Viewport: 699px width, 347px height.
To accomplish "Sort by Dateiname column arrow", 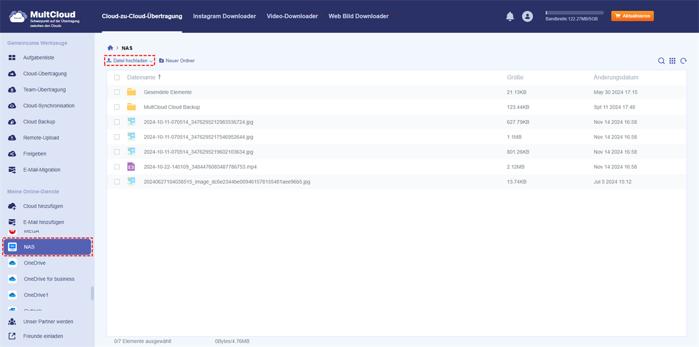I will click(160, 77).
